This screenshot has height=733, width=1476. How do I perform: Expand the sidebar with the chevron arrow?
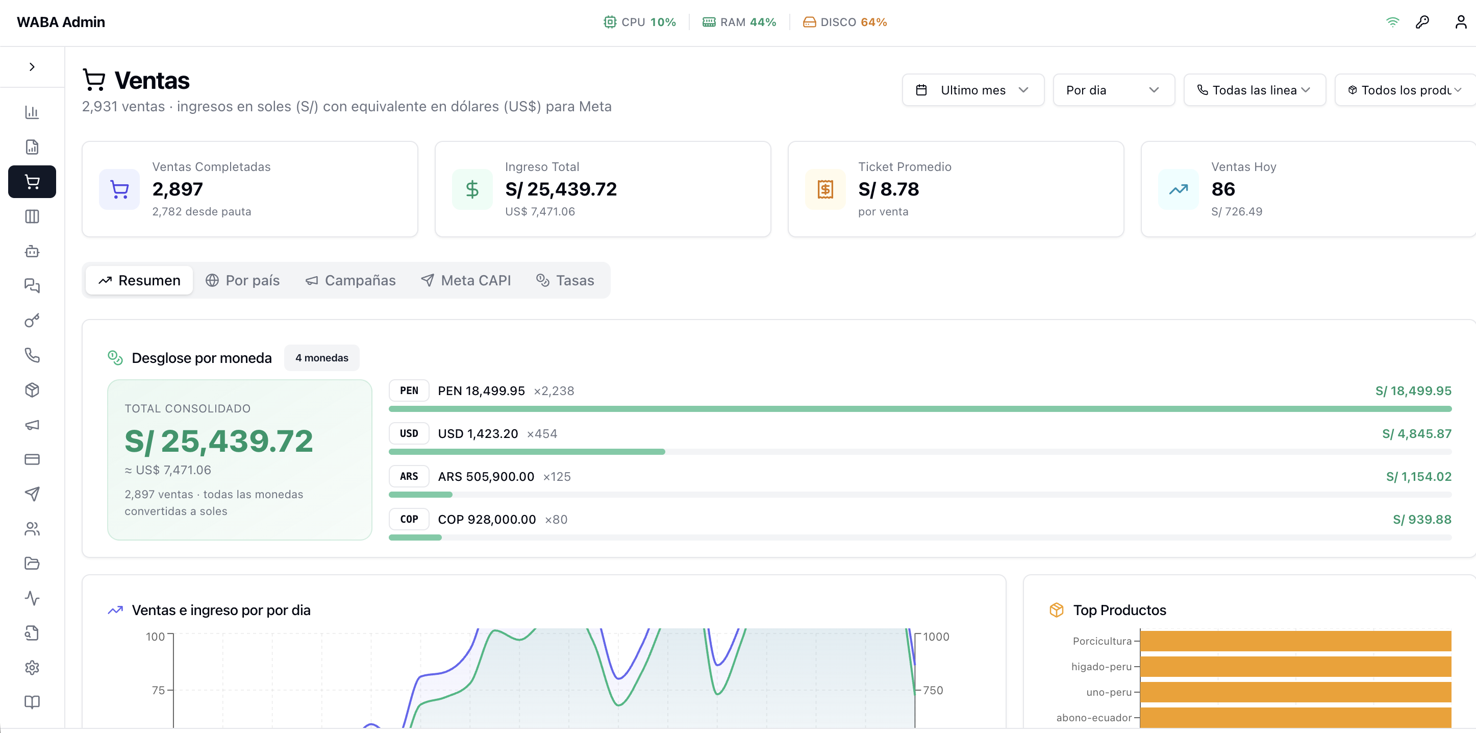point(32,67)
